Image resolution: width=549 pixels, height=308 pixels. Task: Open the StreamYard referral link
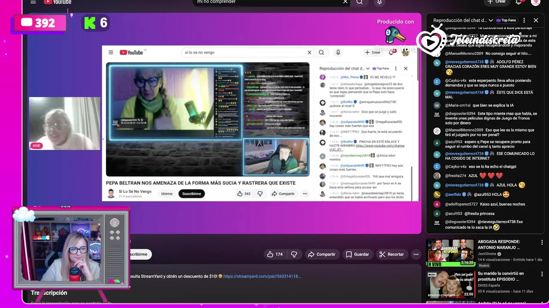262,276
